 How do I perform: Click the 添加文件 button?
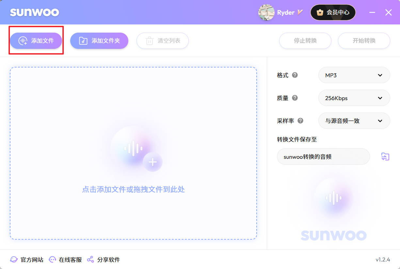point(36,41)
